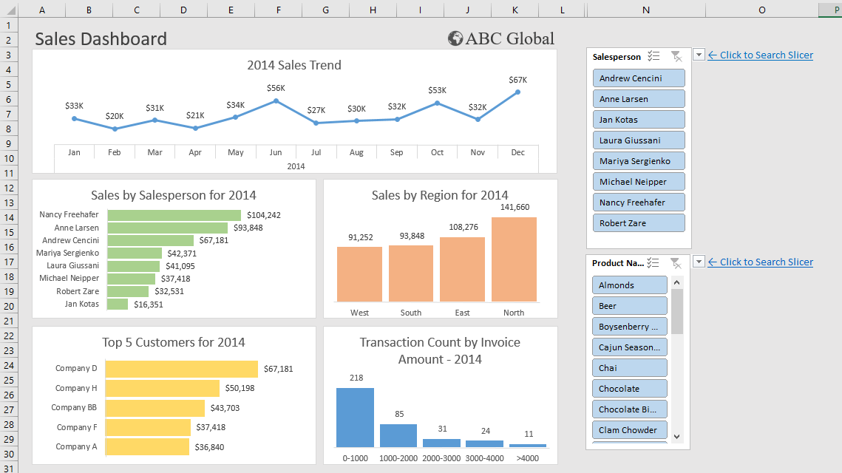The height and width of the screenshot is (473, 842).
Task: Toggle Nancy Freehafer in the Salesperson slicer
Action: pyautogui.click(x=639, y=202)
